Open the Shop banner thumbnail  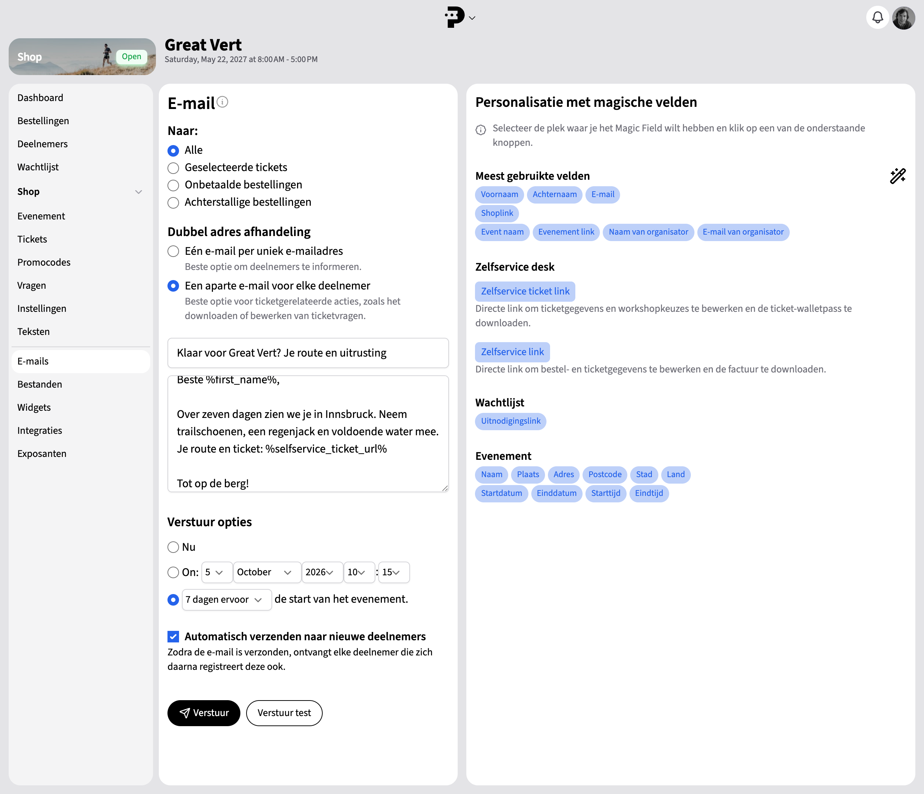tap(82, 57)
